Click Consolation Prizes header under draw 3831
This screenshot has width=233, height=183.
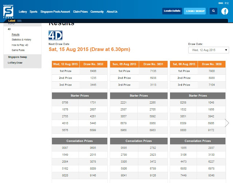click(x=139, y=141)
